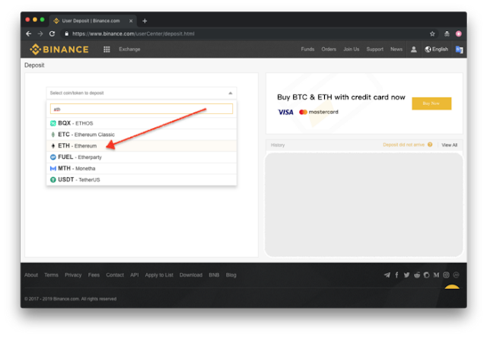Click the Google Translate extension icon
Image resolution: width=487 pixels, height=337 pixels.
coord(459,49)
